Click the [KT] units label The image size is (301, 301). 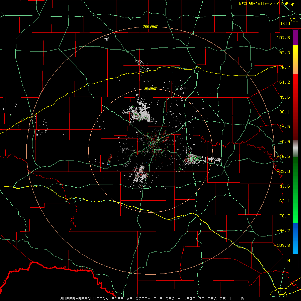pos(286,23)
